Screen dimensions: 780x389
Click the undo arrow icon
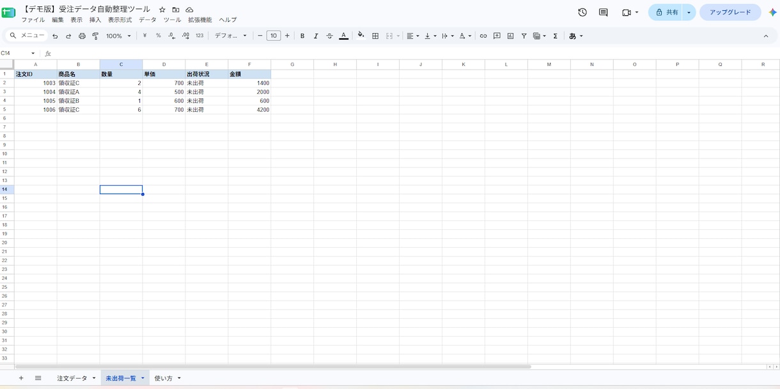point(55,36)
